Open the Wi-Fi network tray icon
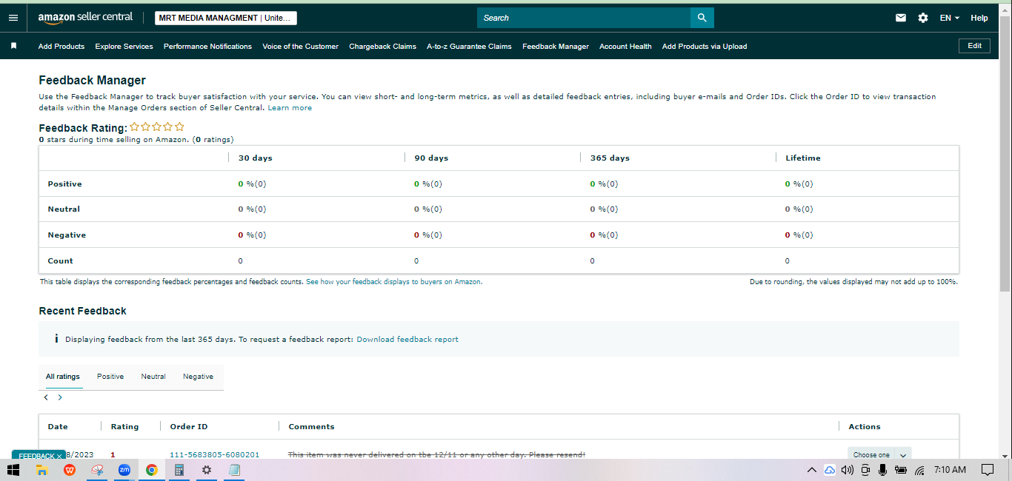The width and height of the screenshot is (1012, 481). pyautogui.click(x=919, y=470)
